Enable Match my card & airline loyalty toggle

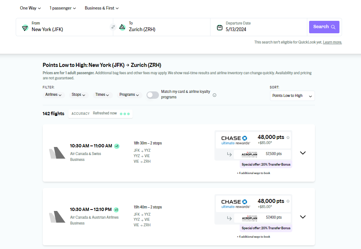click(153, 95)
